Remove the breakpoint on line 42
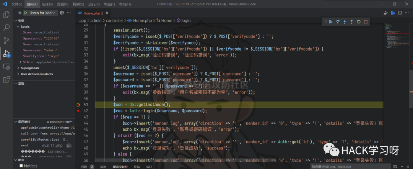 click(78, 111)
